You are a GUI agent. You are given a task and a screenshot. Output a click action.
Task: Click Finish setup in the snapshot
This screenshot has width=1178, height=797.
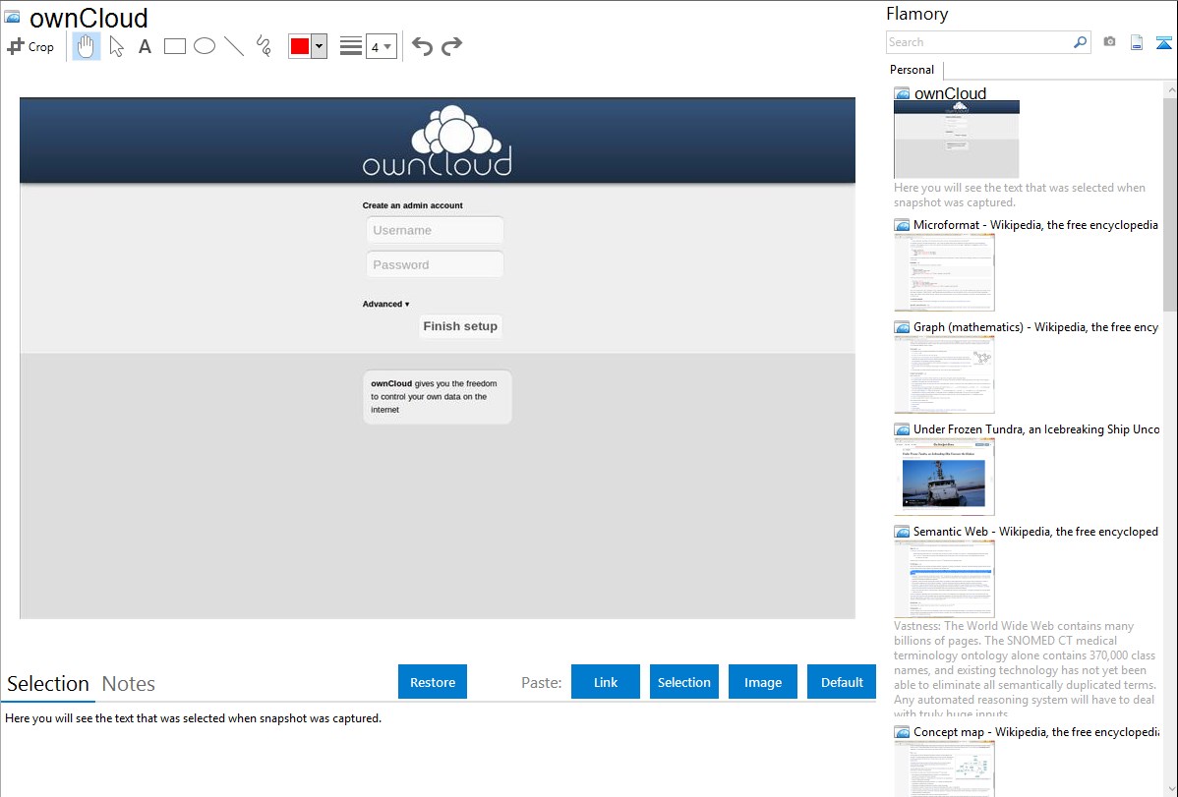click(x=460, y=326)
